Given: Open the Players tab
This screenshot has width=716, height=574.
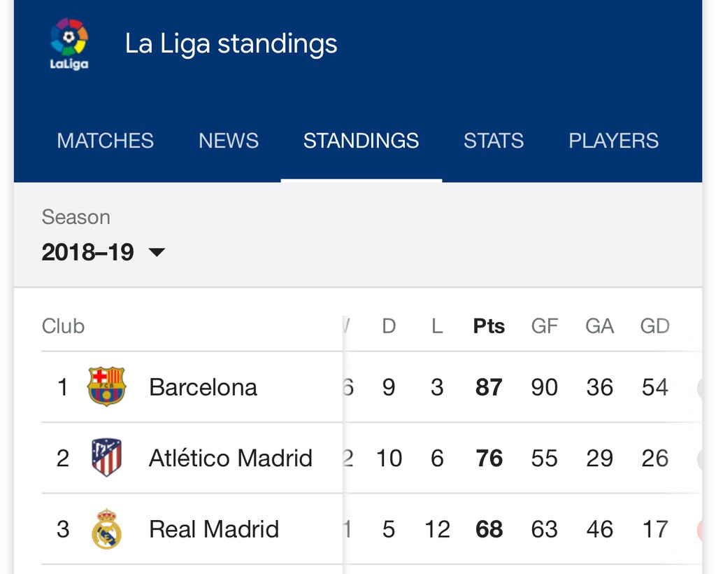Looking at the screenshot, I should point(613,141).
